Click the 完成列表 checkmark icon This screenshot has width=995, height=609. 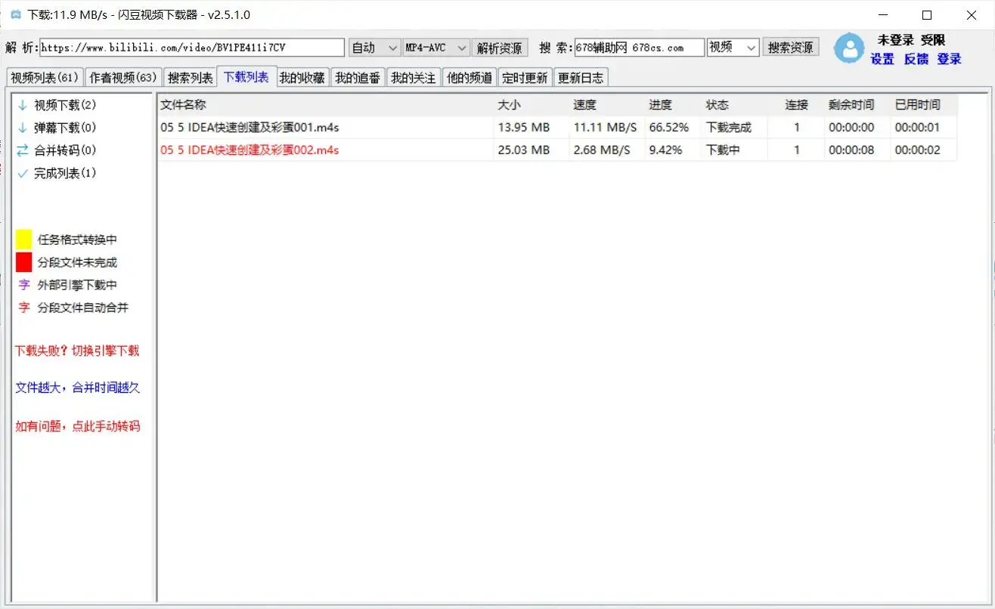tap(22, 173)
